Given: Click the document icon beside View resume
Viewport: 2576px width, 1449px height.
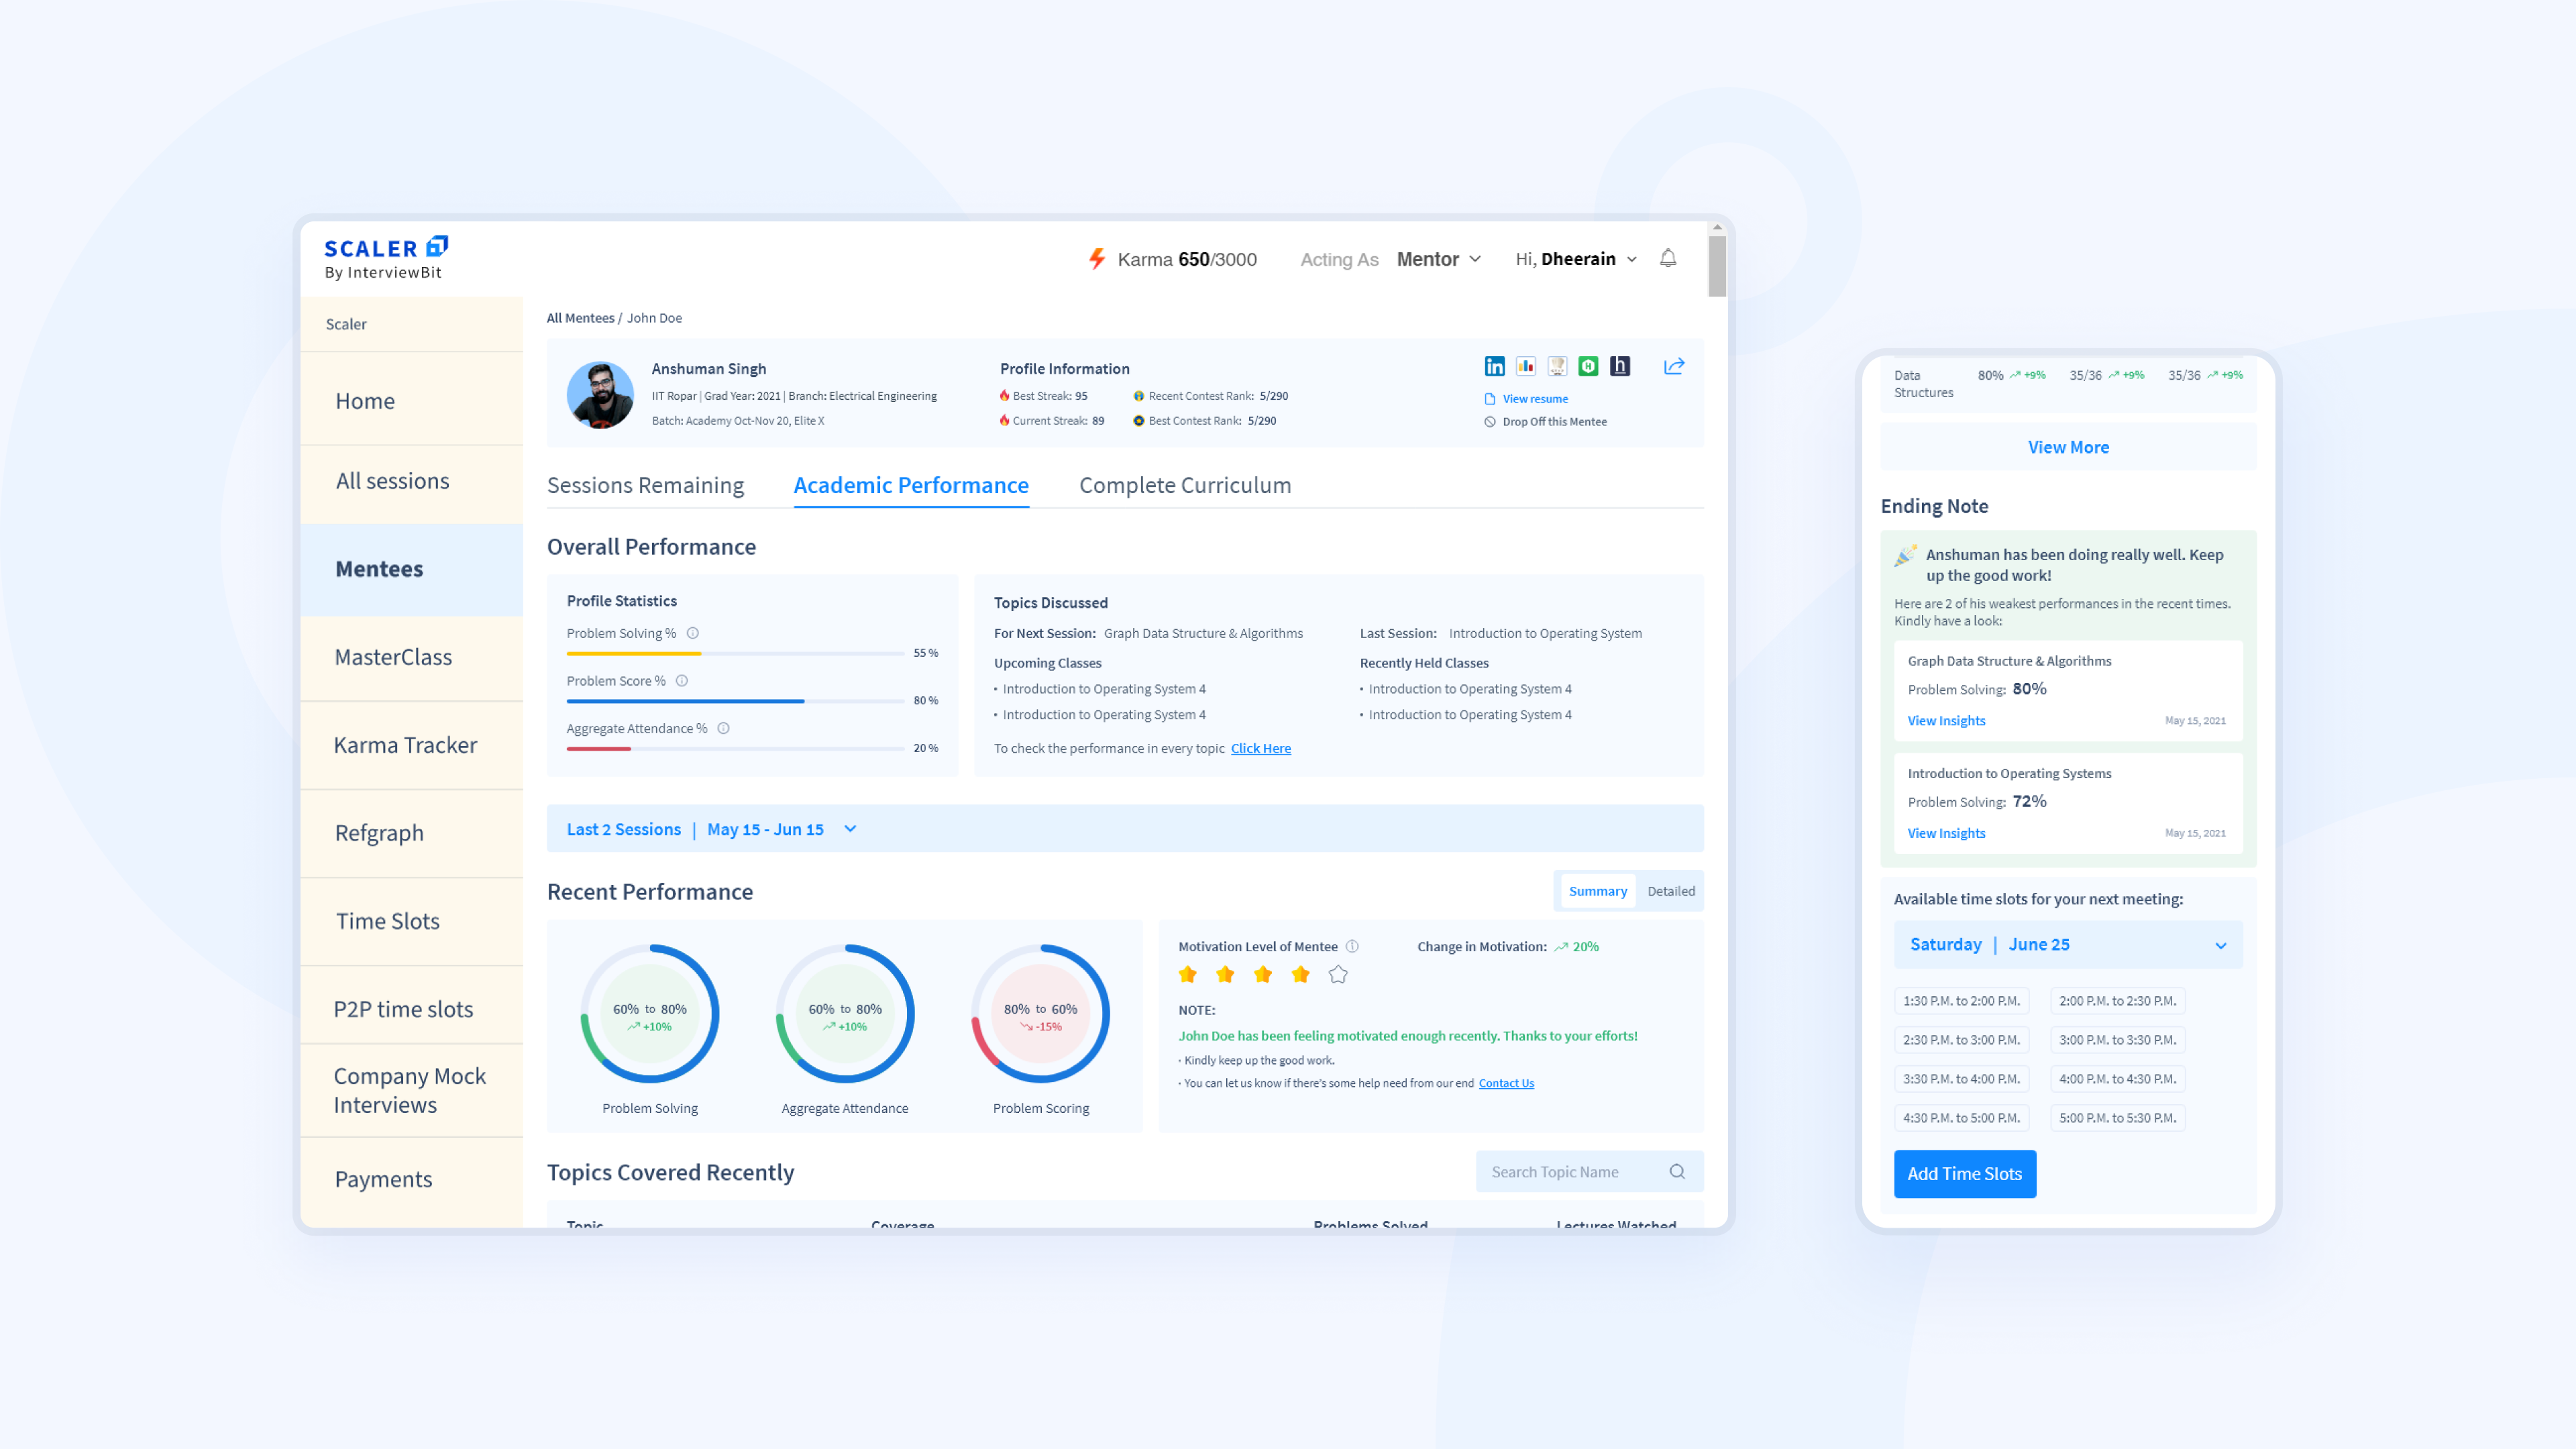Looking at the screenshot, I should click(1490, 399).
